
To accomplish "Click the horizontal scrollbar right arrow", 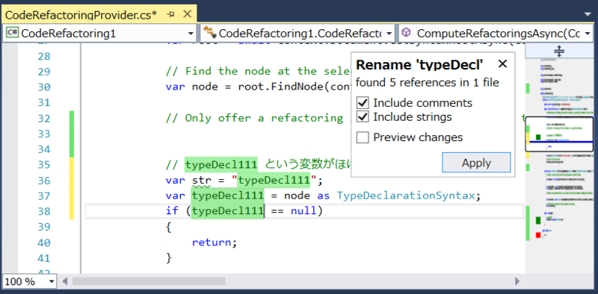I will tap(517, 281).
